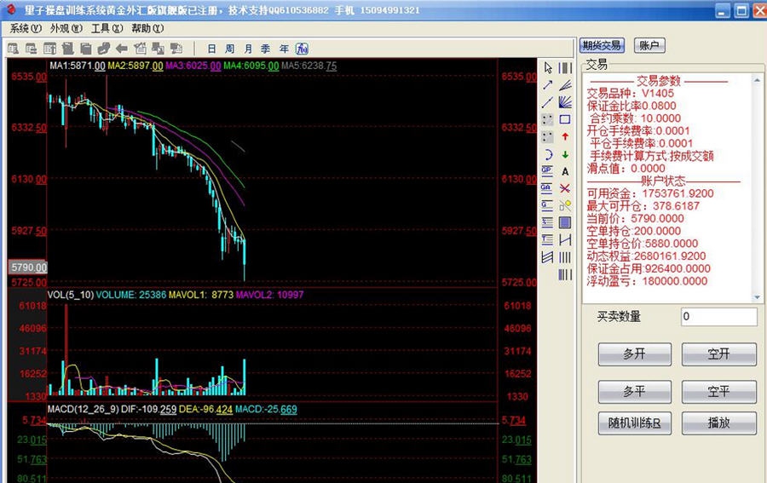767x483 pixels.
Task: Click the 空平 close short button
Action: click(x=718, y=392)
